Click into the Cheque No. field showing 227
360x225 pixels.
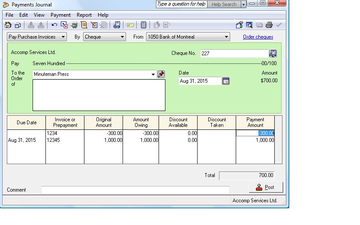point(234,54)
